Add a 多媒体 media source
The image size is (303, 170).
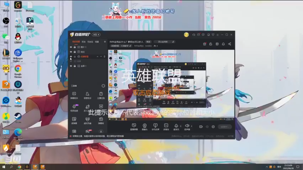pos(166,127)
